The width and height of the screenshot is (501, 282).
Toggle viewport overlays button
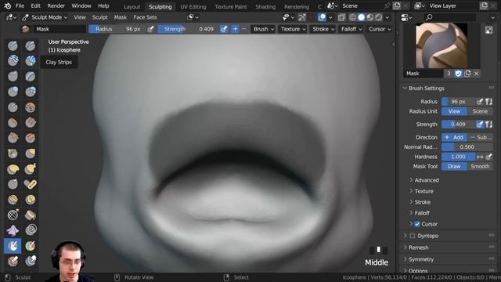322,17
